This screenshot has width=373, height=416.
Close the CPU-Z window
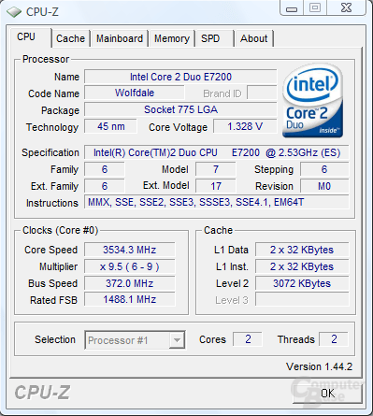(346, 7)
